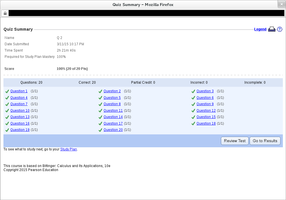The image size is (286, 200).
Task: Click the padlock icon in address bar
Action: (x=5, y=13)
